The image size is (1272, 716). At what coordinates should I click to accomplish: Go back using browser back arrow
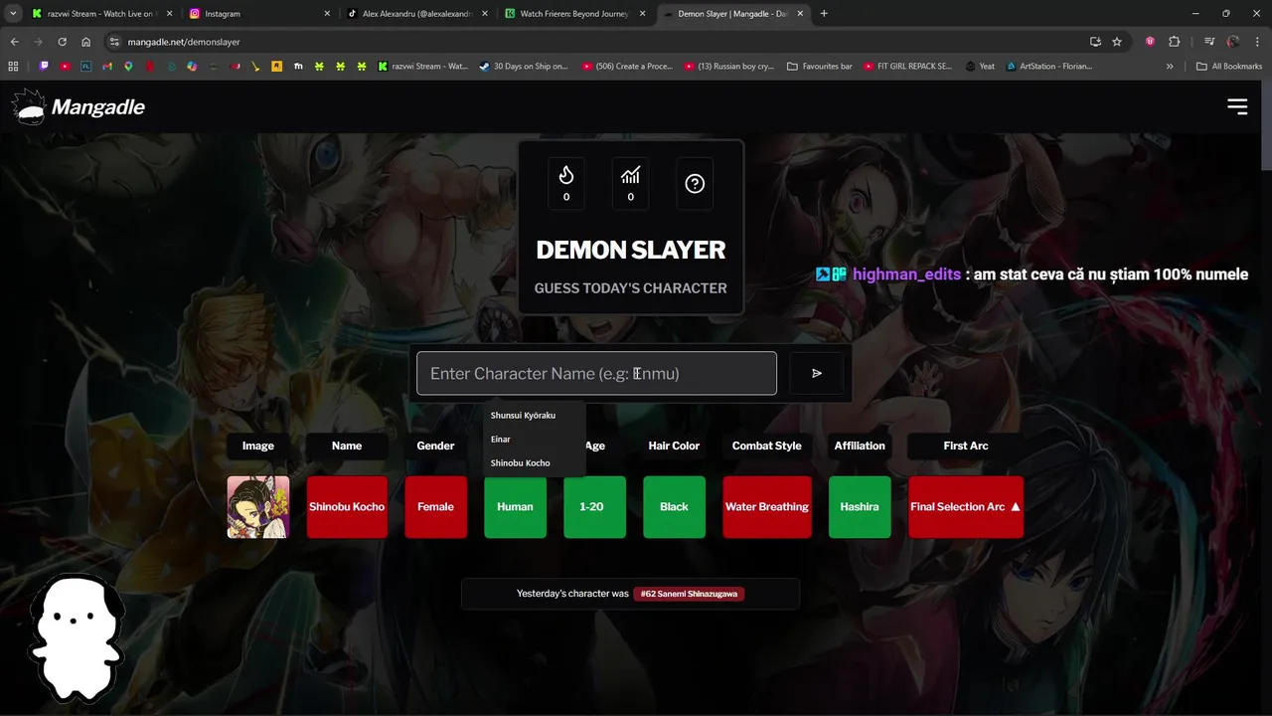coord(14,42)
